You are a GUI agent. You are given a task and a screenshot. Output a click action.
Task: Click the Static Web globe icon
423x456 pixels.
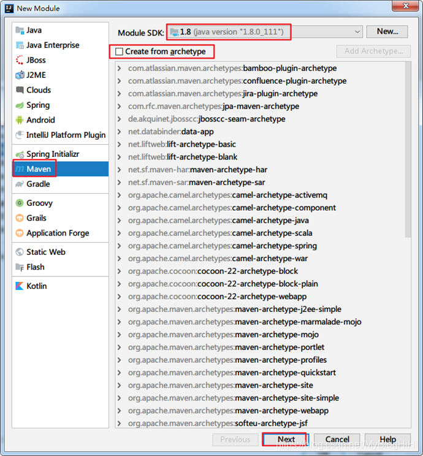20,252
